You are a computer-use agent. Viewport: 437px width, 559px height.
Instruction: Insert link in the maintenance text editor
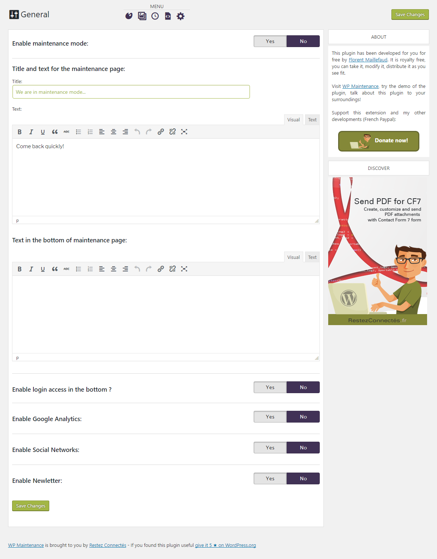(161, 132)
